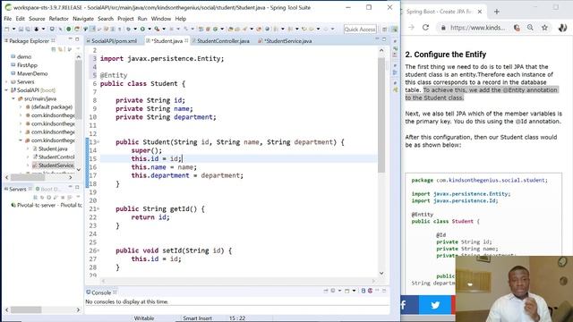
Task: Click the browser address bar URL
Action: tap(478, 28)
